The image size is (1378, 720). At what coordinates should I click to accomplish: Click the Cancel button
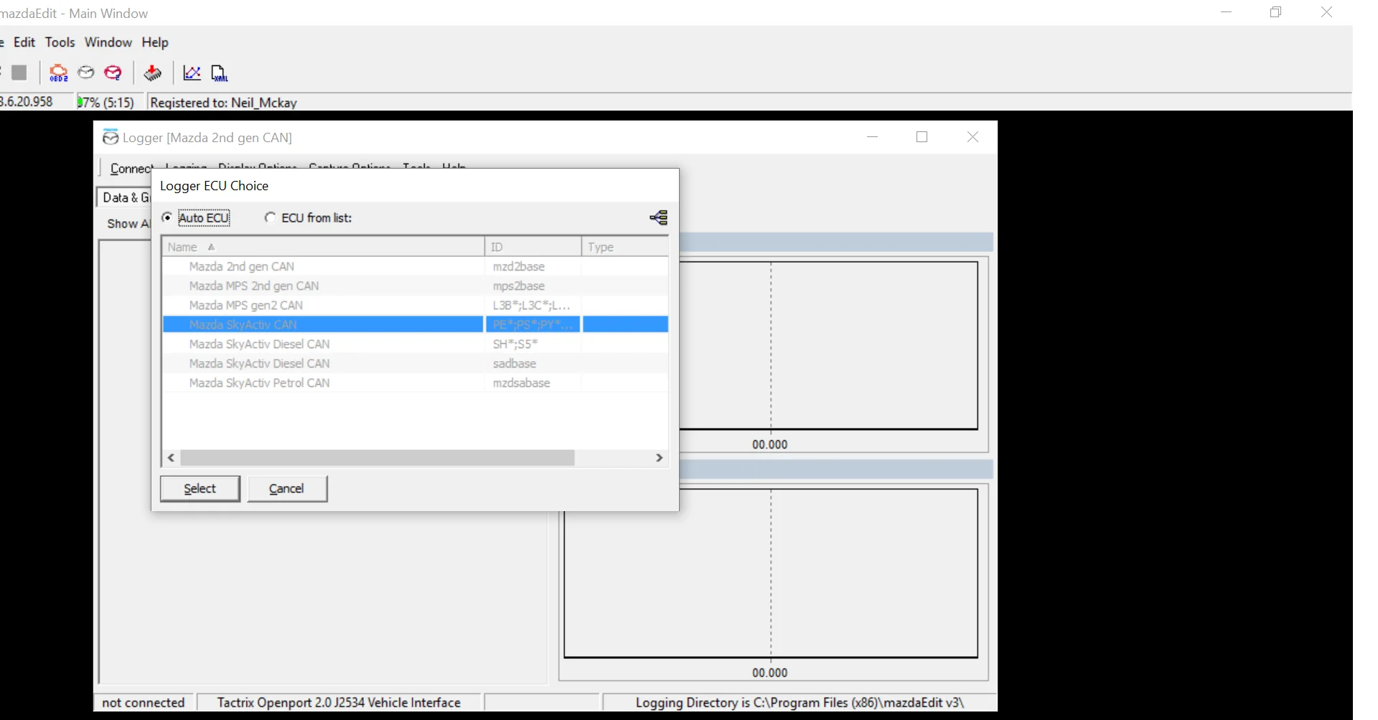(x=287, y=489)
